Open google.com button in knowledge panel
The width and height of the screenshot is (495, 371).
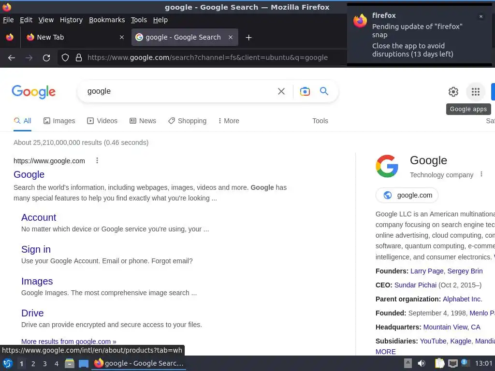[407, 195]
